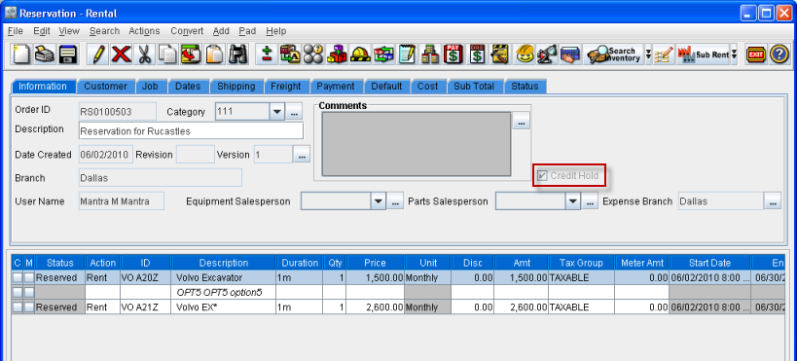Create a new blank document

pyautogui.click(x=21, y=54)
